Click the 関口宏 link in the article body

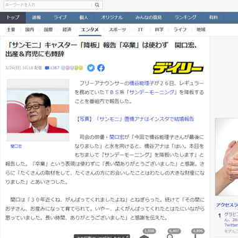coord(117,137)
